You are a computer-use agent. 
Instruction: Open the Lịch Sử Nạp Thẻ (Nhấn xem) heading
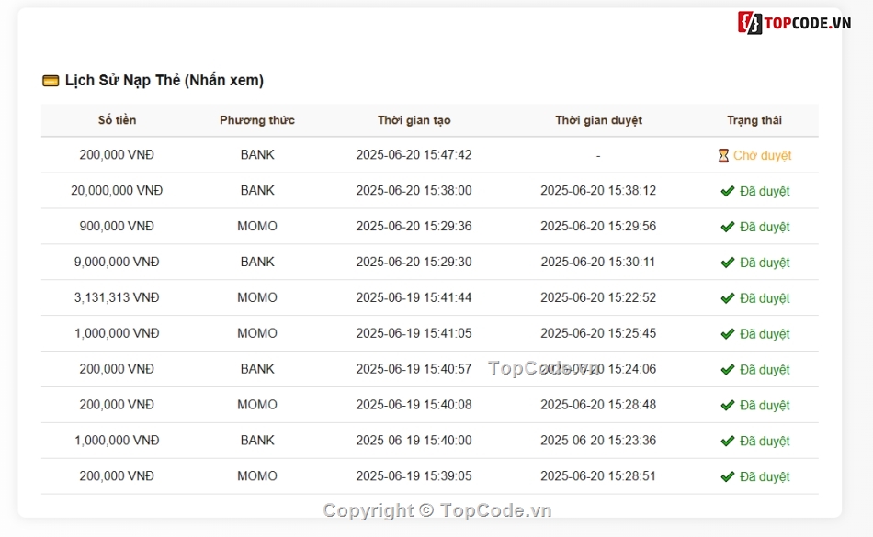[x=164, y=80]
